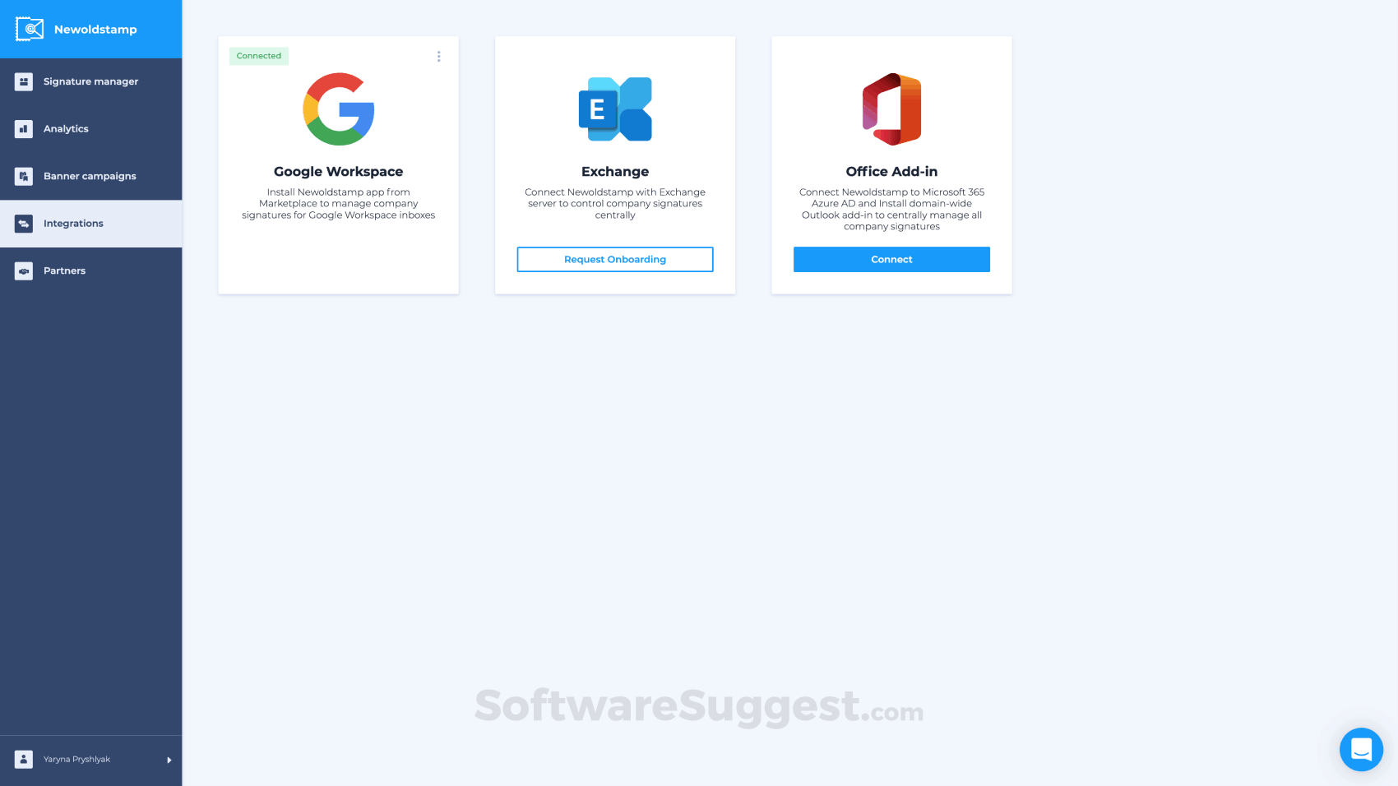The image size is (1398, 786).
Task: Click the Newoldstamp brand name
Action: tap(95, 29)
